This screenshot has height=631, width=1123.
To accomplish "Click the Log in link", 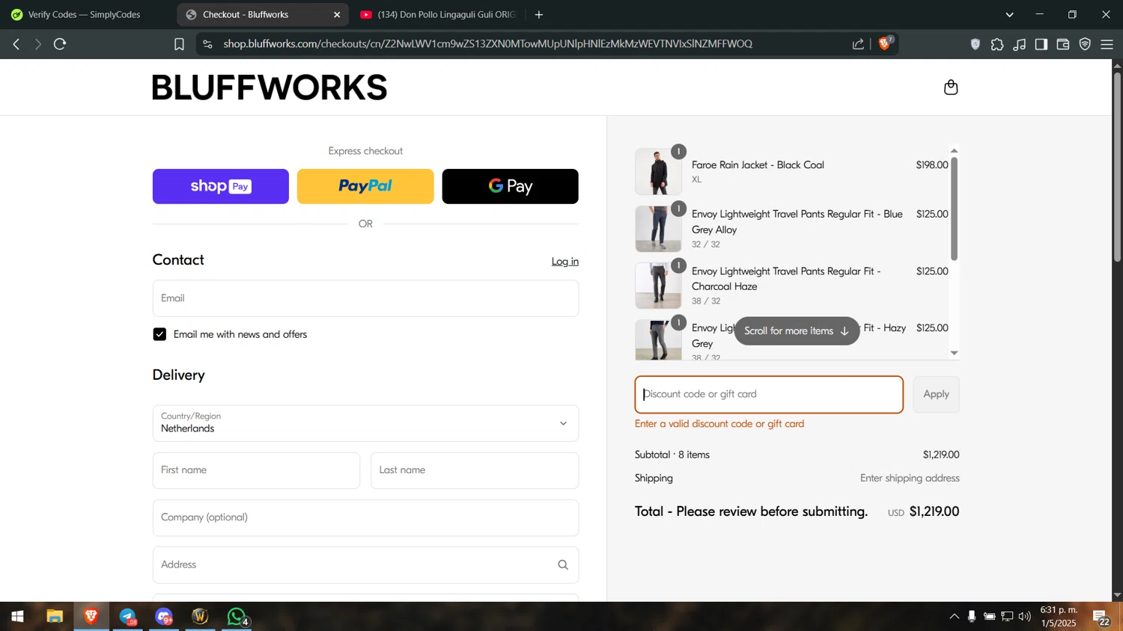I will tap(565, 262).
